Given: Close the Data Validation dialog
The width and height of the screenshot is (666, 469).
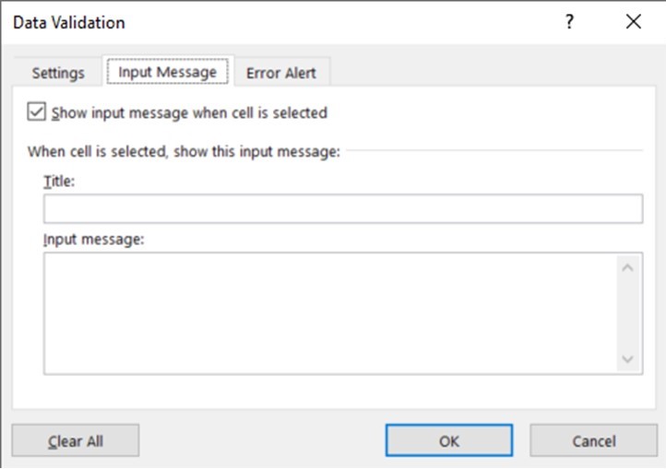Looking at the screenshot, I should point(633,22).
